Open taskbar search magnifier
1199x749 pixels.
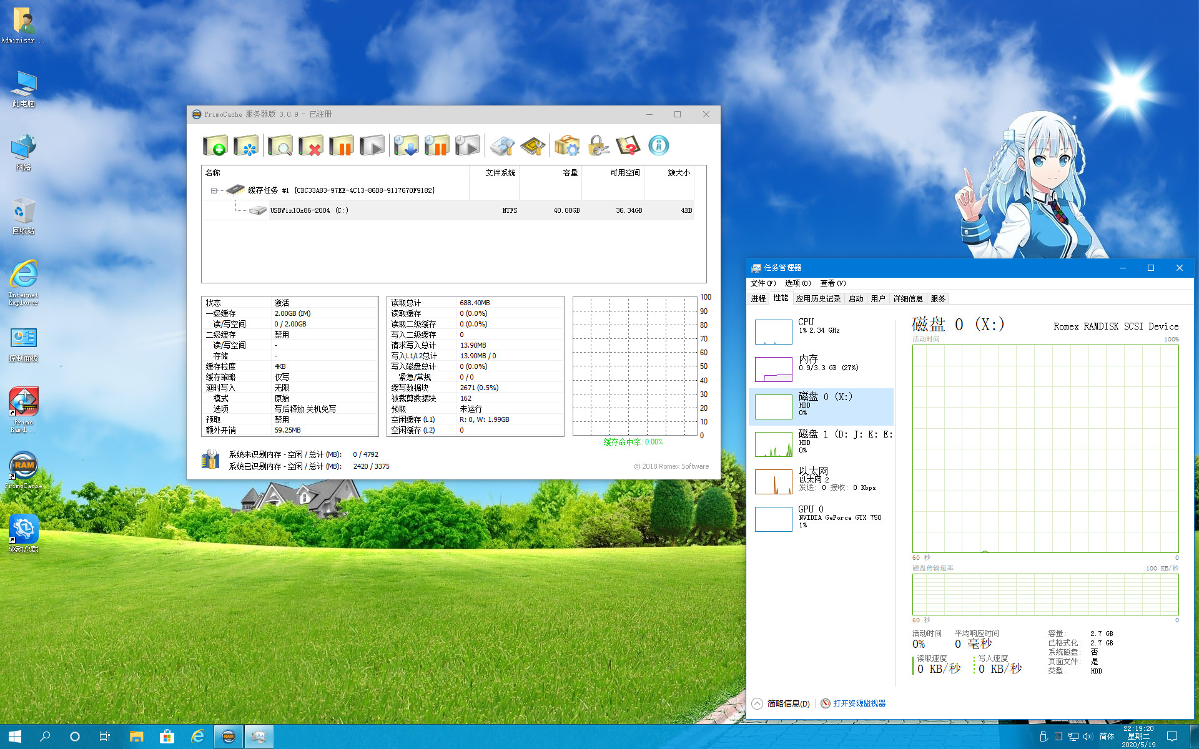pyautogui.click(x=45, y=737)
